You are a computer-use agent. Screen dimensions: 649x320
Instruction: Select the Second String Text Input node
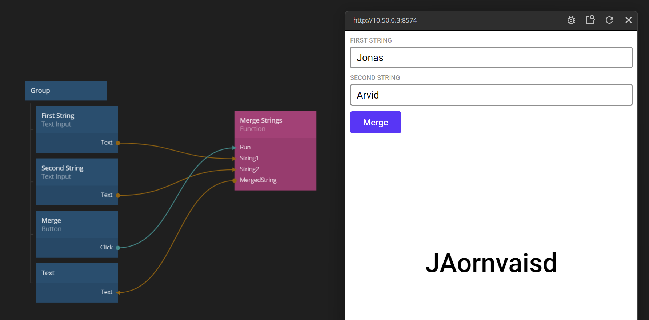(77, 172)
